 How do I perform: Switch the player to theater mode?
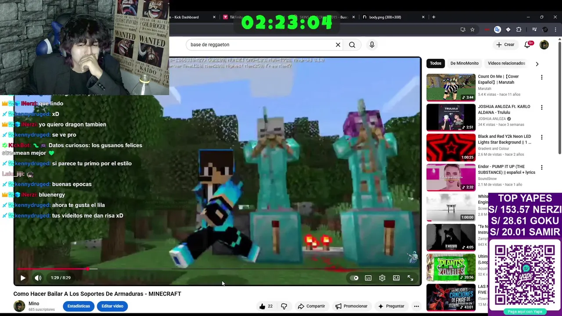pyautogui.click(x=396, y=278)
